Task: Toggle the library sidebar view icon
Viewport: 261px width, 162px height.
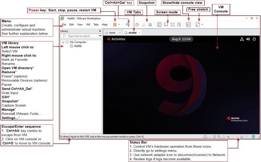Action: pos(159,24)
